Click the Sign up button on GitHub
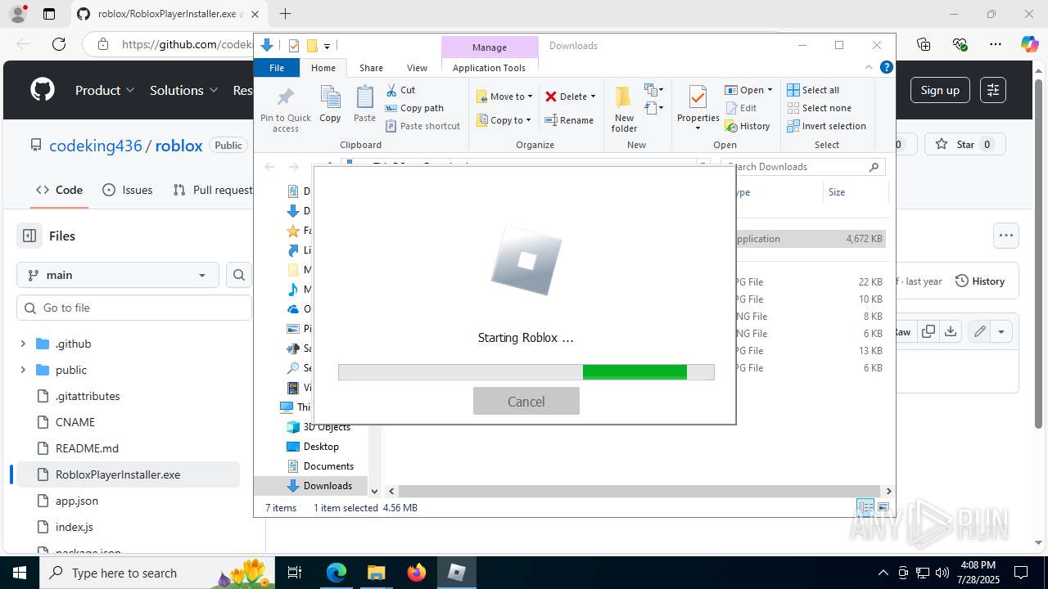1048x589 pixels. click(x=940, y=90)
